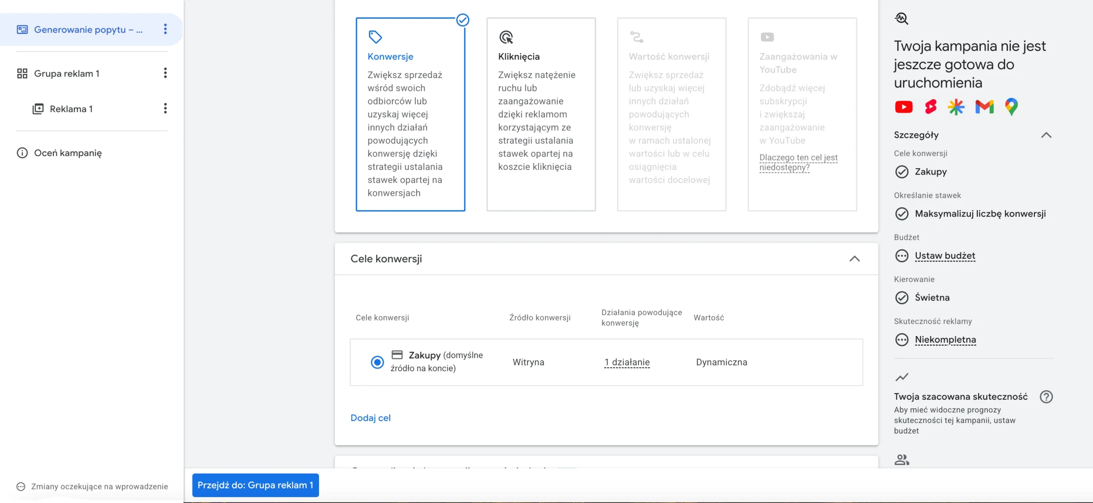Click Dodaj cel link

[370, 418]
